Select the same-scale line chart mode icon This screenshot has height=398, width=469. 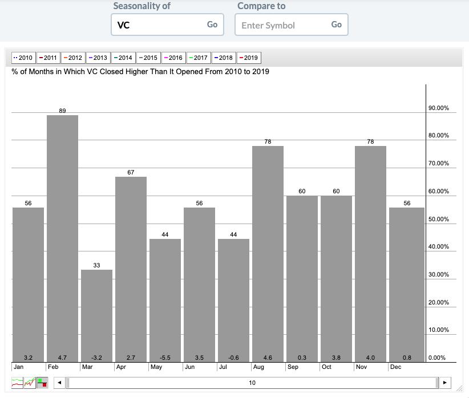tap(30, 383)
